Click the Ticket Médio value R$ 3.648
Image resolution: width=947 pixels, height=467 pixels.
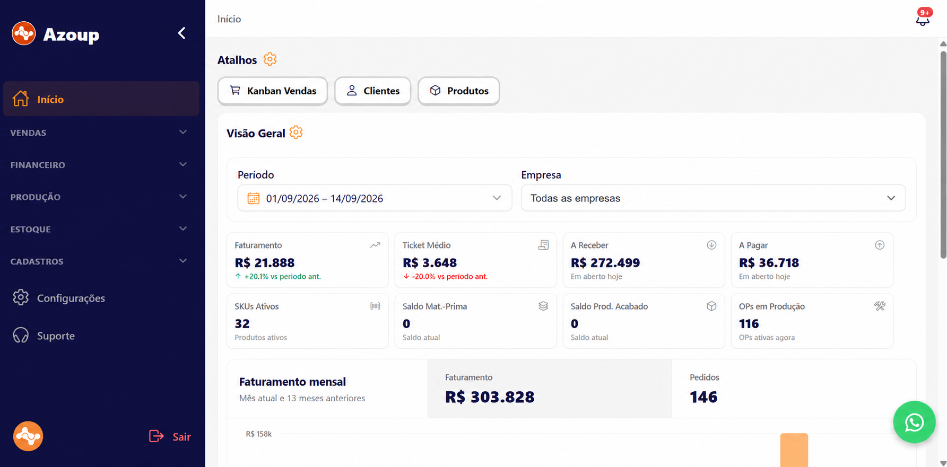[430, 262]
